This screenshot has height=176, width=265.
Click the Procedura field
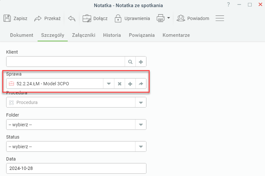[x=71, y=102]
